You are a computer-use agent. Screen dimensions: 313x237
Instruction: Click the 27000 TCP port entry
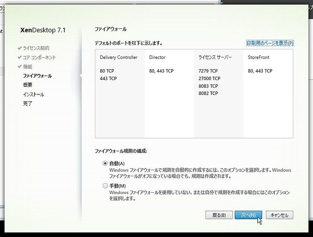pos(209,78)
